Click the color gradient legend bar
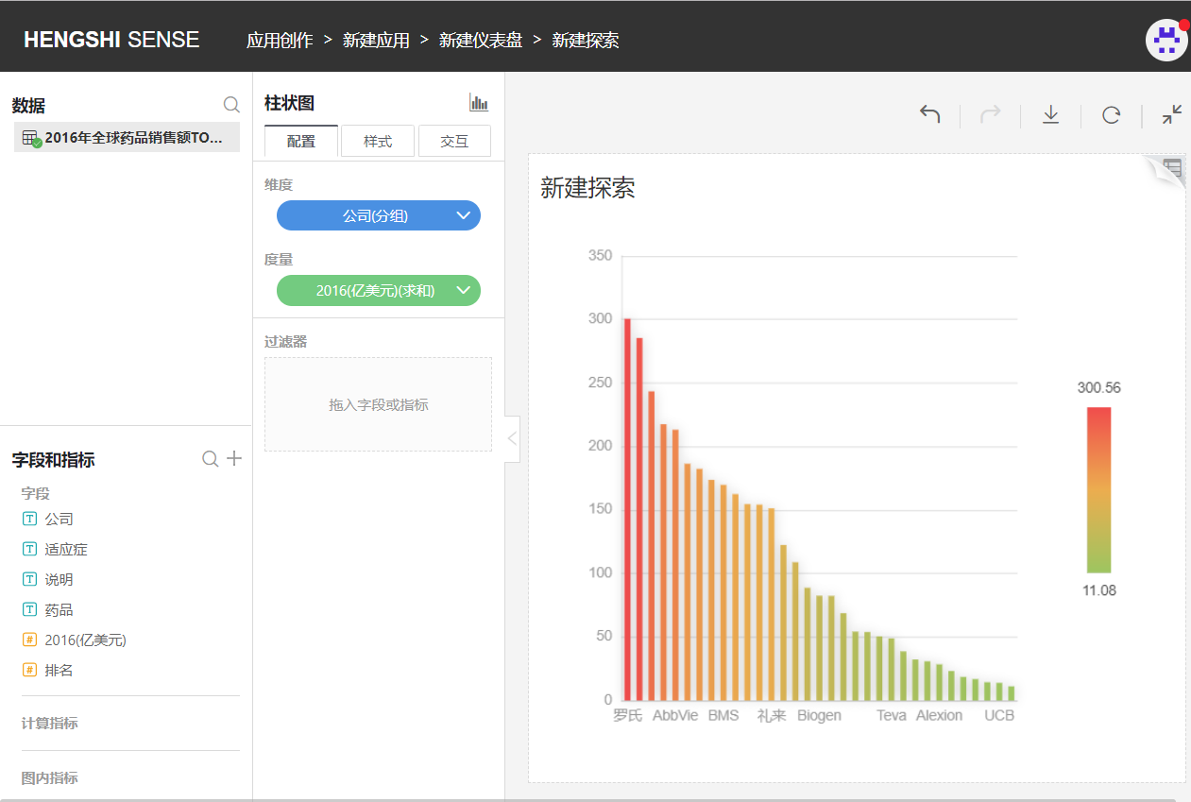Image resolution: width=1191 pixels, height=802 pixels. point(1098,489)
